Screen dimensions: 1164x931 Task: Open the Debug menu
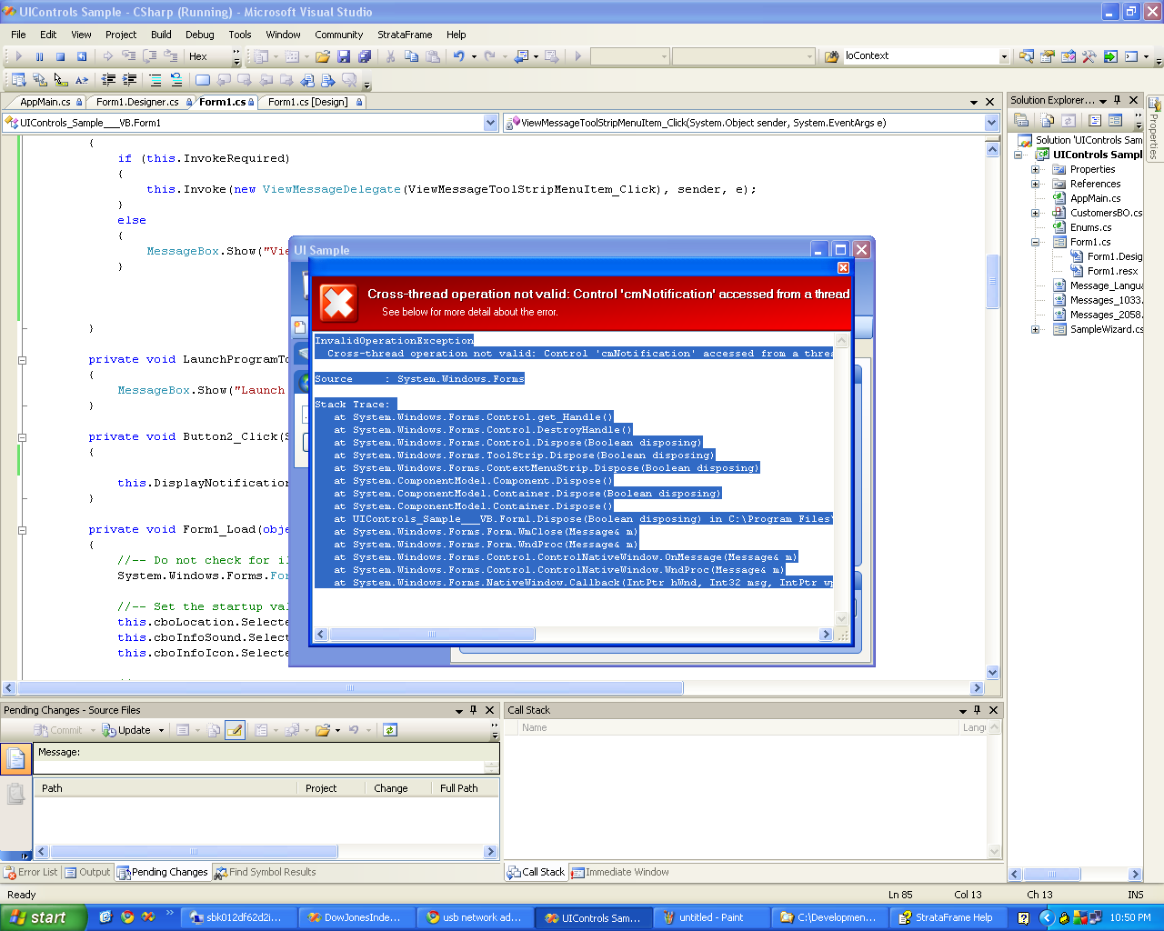(199, 35)
